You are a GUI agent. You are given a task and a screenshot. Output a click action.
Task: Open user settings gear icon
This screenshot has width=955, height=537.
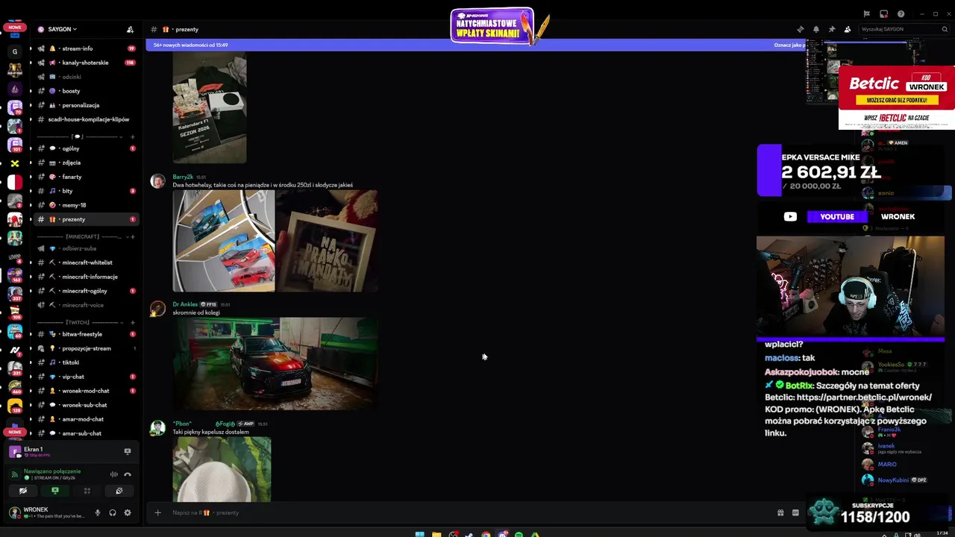[x=128, y=512]
